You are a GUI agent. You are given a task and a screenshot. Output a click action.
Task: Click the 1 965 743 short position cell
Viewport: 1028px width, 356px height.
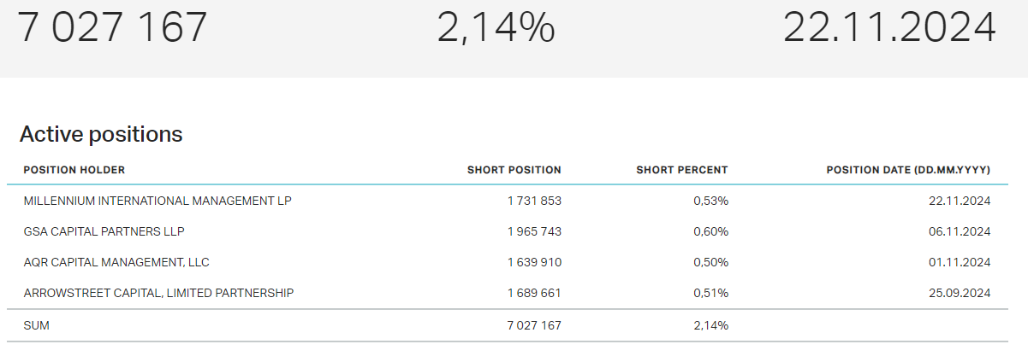click(x=534, y=231)
